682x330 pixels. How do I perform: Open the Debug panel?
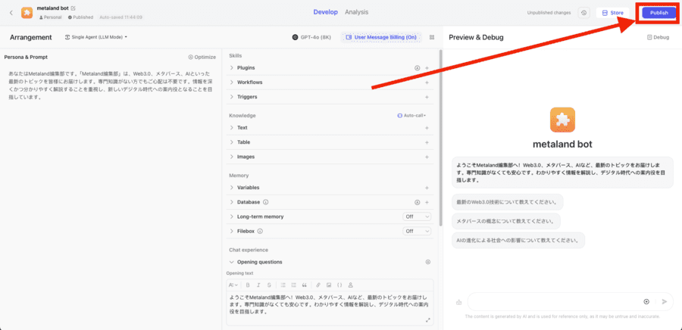(x=658, y=37)
